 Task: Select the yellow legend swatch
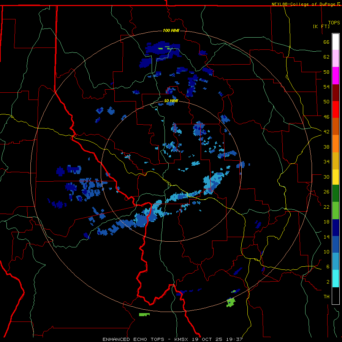(336, 177)
